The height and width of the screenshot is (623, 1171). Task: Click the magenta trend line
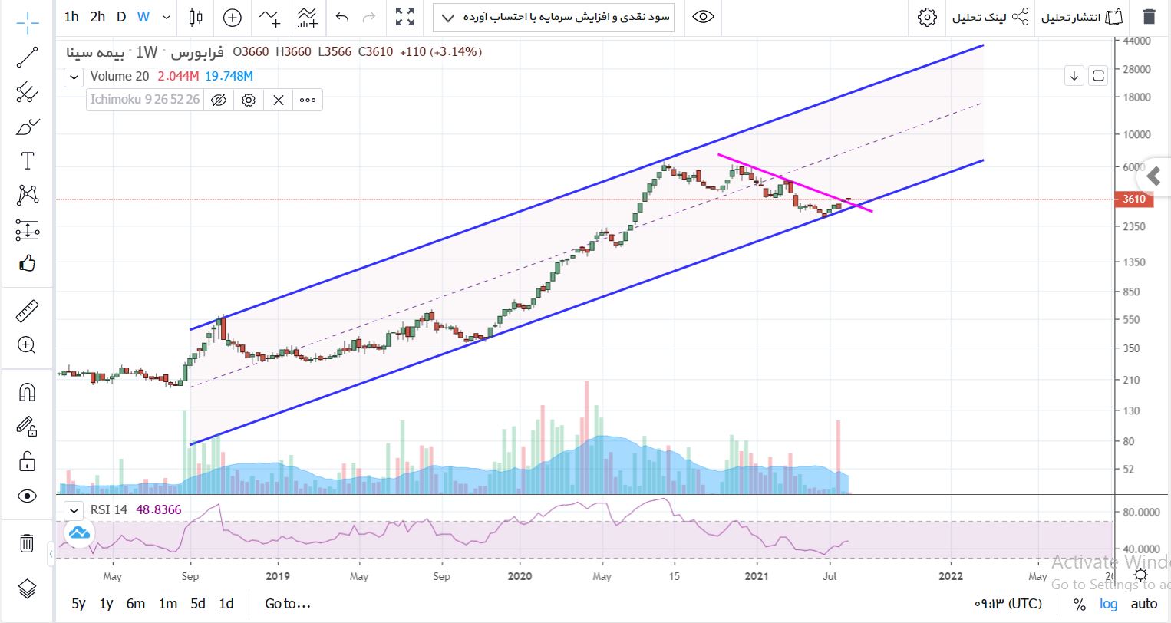pos(794,183)
